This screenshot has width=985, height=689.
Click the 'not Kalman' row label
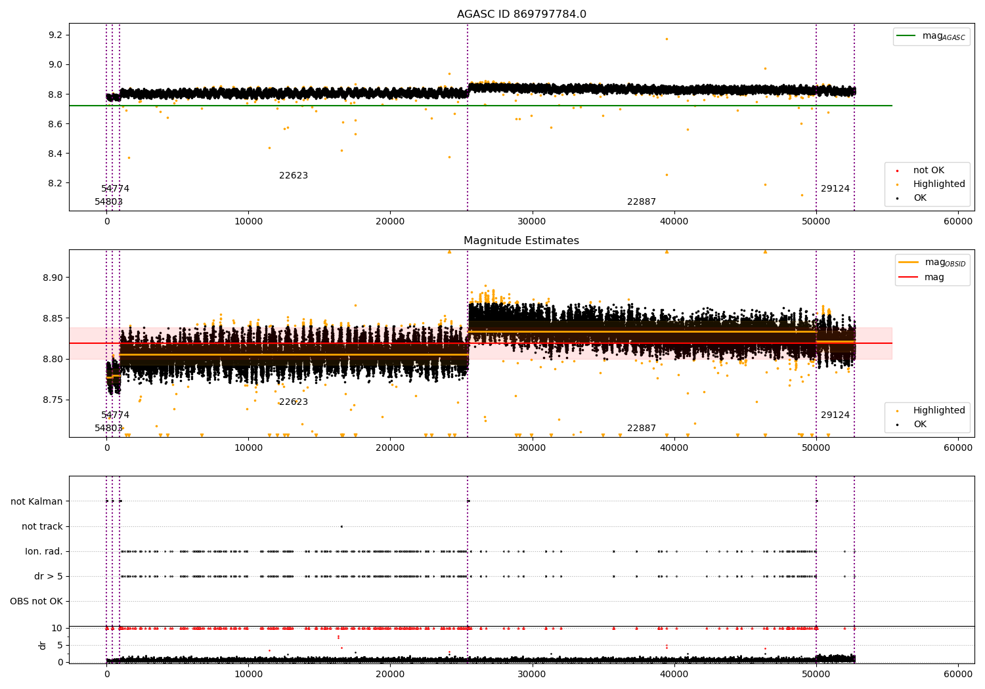point(37,501)
